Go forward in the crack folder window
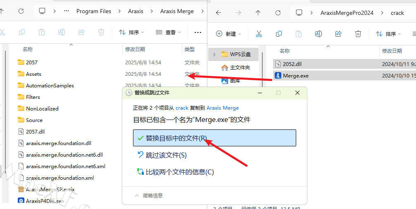This screenshot has width=416, height=209. (x=238, y=13)
